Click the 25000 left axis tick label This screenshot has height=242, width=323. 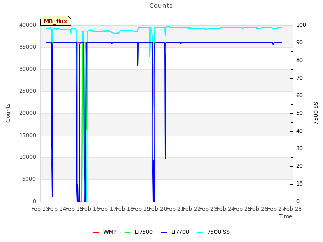pos(28,91)
